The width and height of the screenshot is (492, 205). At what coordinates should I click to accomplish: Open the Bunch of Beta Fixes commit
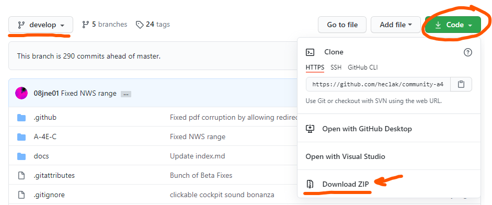point(201,175)
